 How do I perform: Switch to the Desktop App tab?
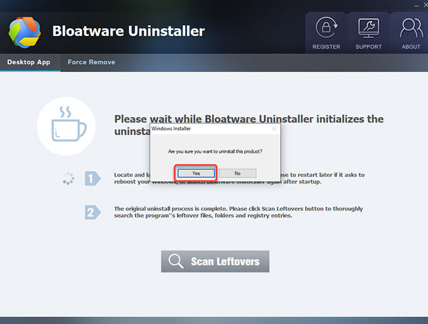pyautogui.click(x=29, y=62)
